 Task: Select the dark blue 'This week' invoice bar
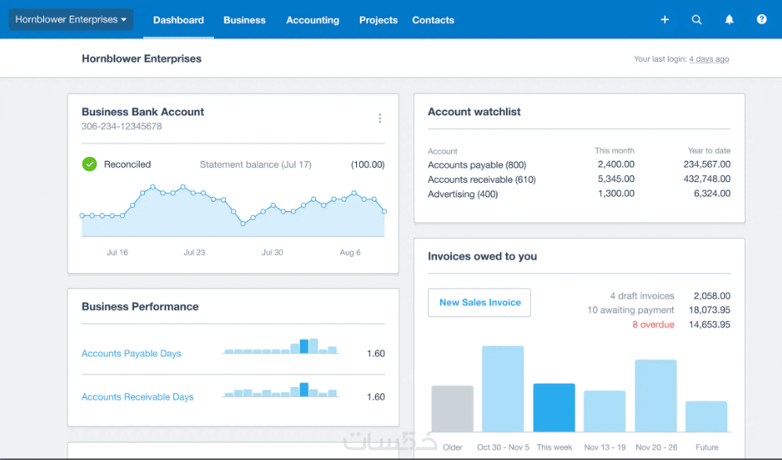(554, 407)
